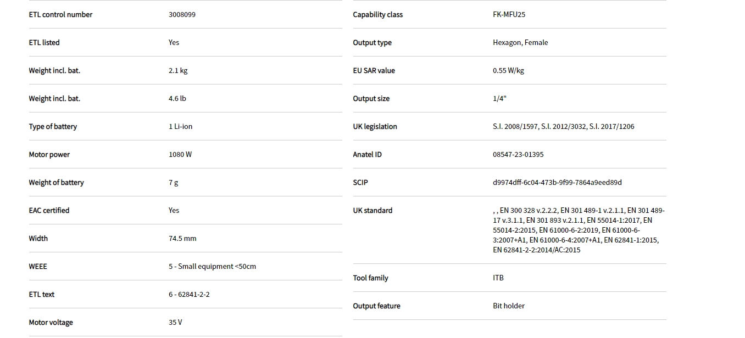Click the Output type value Hexagon, Female
745x338 pixels.
coord(520,43)
